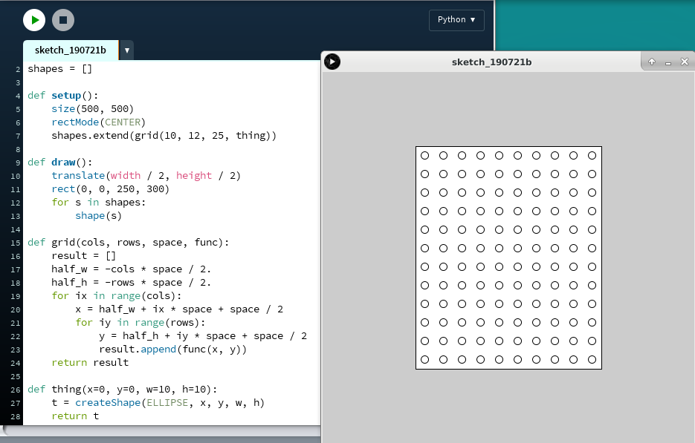Image resolution: width=695 pixels, height=443 pixels.
Task: Click the top-left circle in the grid
Action: pos(425,156)
